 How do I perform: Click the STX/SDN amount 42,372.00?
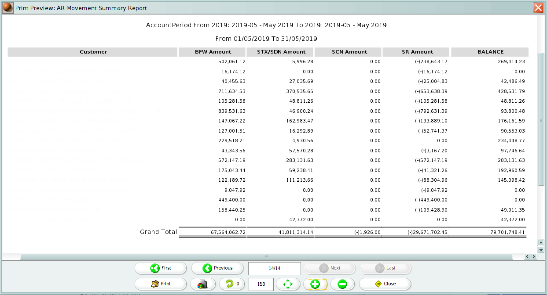pos(301,219)
